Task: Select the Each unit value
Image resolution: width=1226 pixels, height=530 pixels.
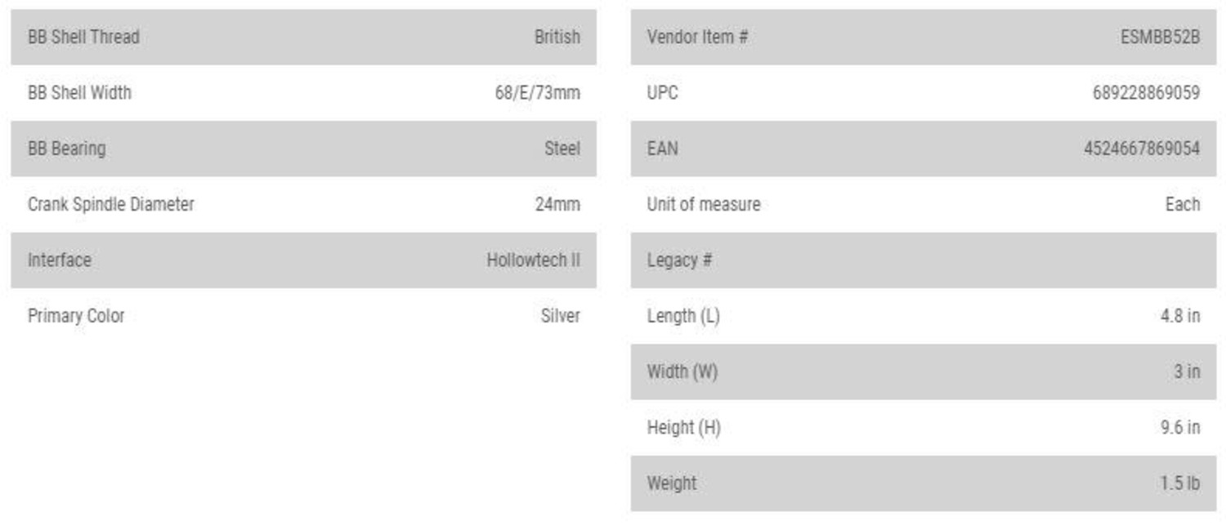Action: click(x=1182, y=204)
